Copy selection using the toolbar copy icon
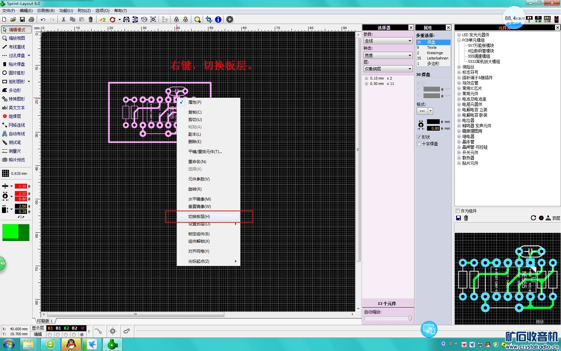Viewport: 561px width, 351px height. [72, 20]
